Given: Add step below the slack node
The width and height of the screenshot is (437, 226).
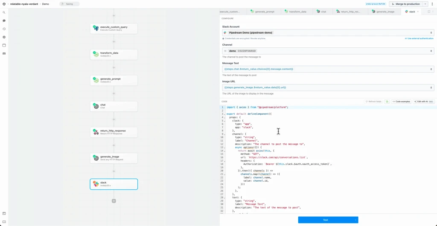Looking at the screenshot, I should pos(114,201).
